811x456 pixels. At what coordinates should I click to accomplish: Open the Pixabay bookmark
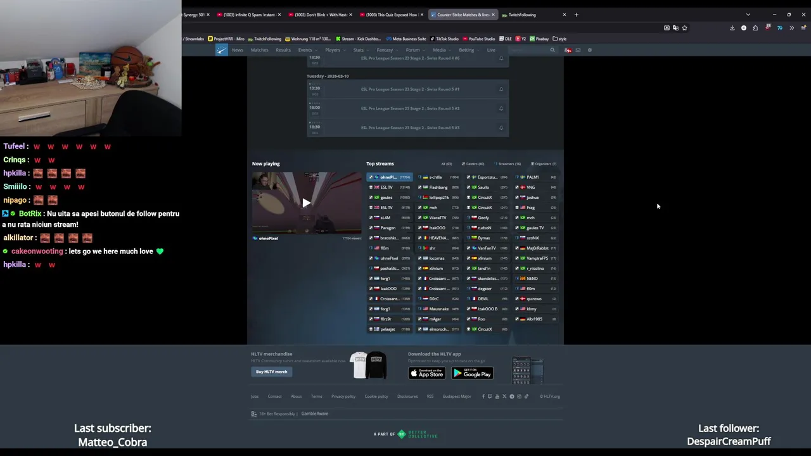coord(540,39)
